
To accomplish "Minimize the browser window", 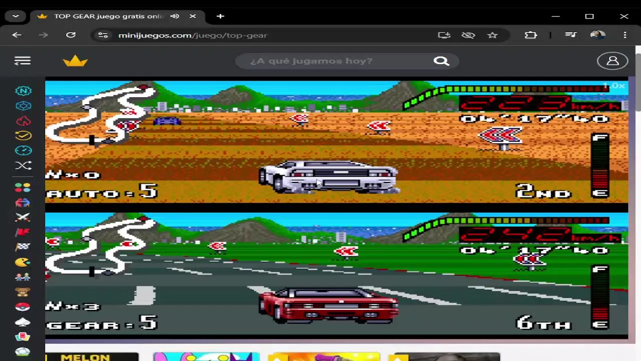I will [555, 16].
